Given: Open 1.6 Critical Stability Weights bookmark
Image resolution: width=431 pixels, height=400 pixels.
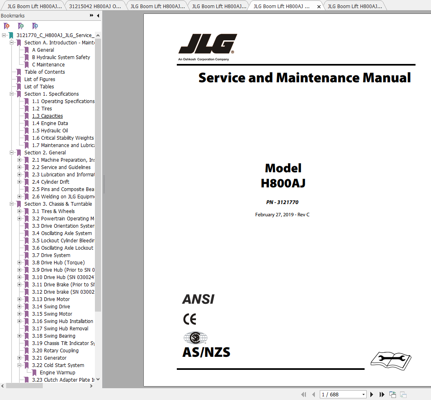Looking at the screenshot, I should click(63, 138).
